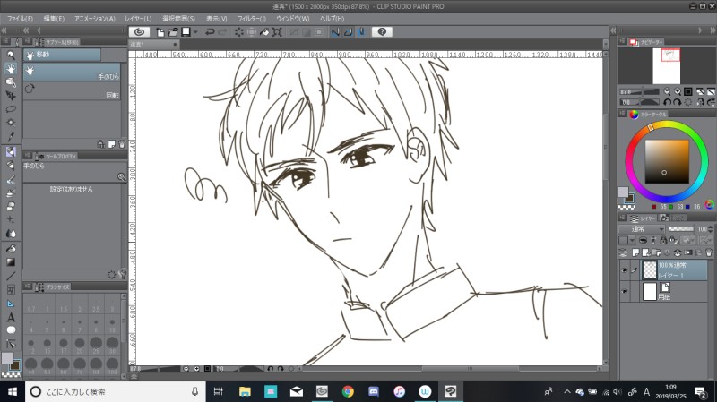Click the Scale/Rotate transform icon
717x402 pixels.
[x=277, y=32]
